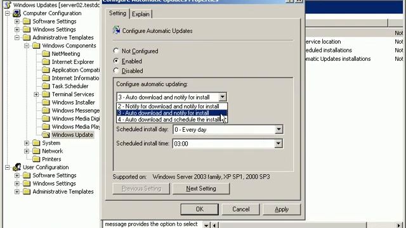Click the Software Settings folder icon under User Configuration
Screen dimensions: 406x228
tap(27, 175)
